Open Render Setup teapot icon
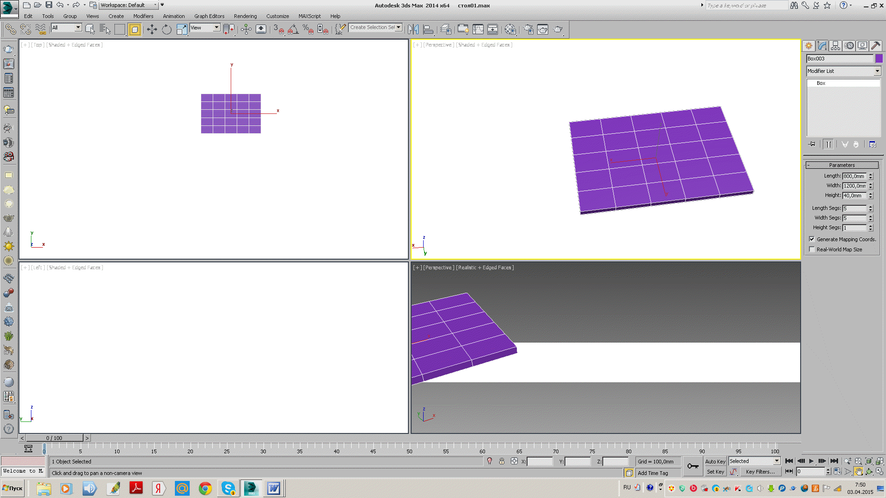Viewport: 886px width, 498px height. (528, 30)
